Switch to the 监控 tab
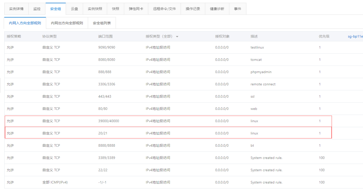Screen dimensions: 363x192 click(37, 9)
